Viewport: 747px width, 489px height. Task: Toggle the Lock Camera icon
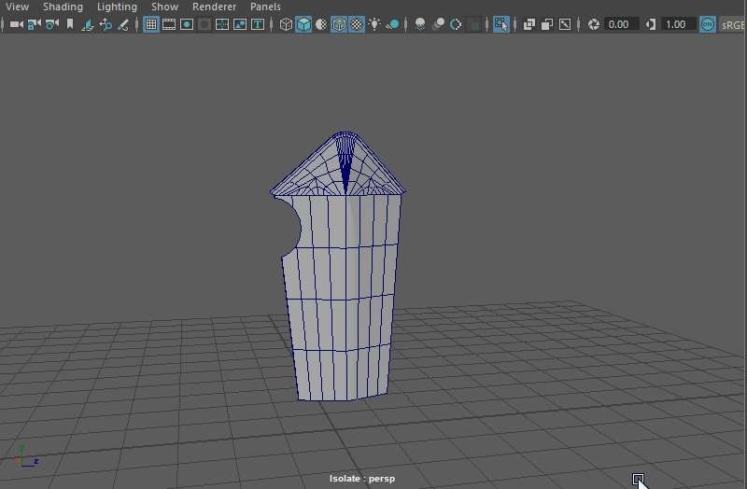(x=34, y=24)
